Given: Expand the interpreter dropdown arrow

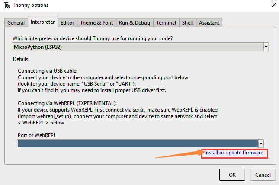Looking at the screenshot, I should click(266, 47).
